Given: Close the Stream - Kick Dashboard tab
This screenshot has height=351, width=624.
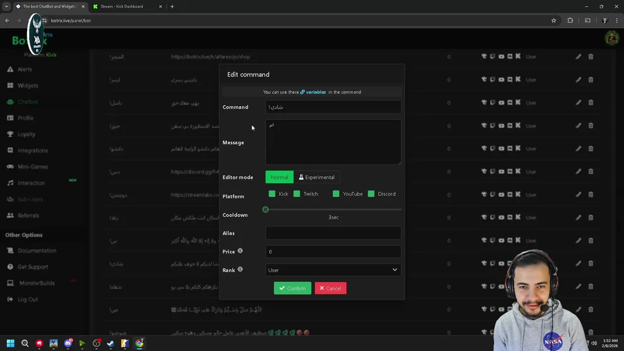Looking at the screenshot, I should [x=160, y=6].
